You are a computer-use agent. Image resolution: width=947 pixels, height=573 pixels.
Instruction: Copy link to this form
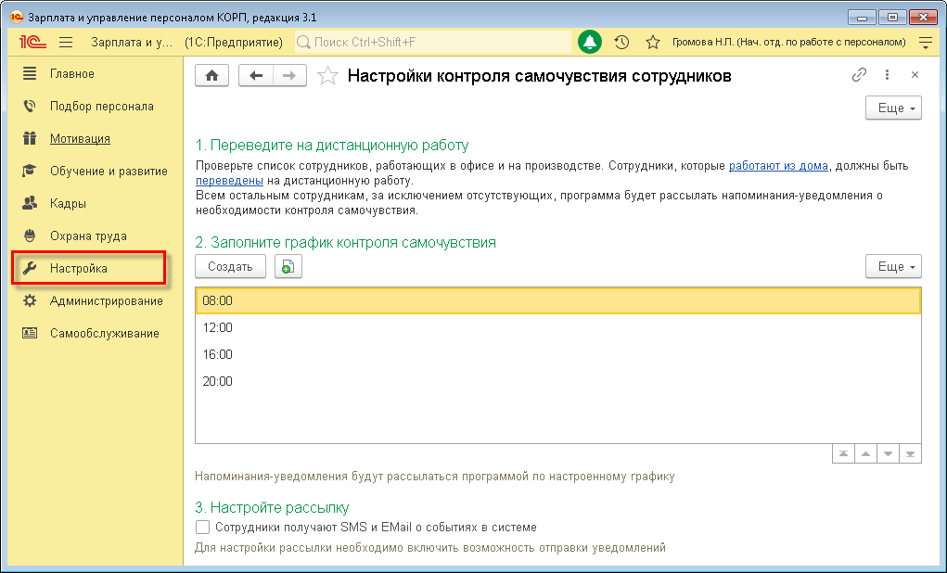click(859, 75)
